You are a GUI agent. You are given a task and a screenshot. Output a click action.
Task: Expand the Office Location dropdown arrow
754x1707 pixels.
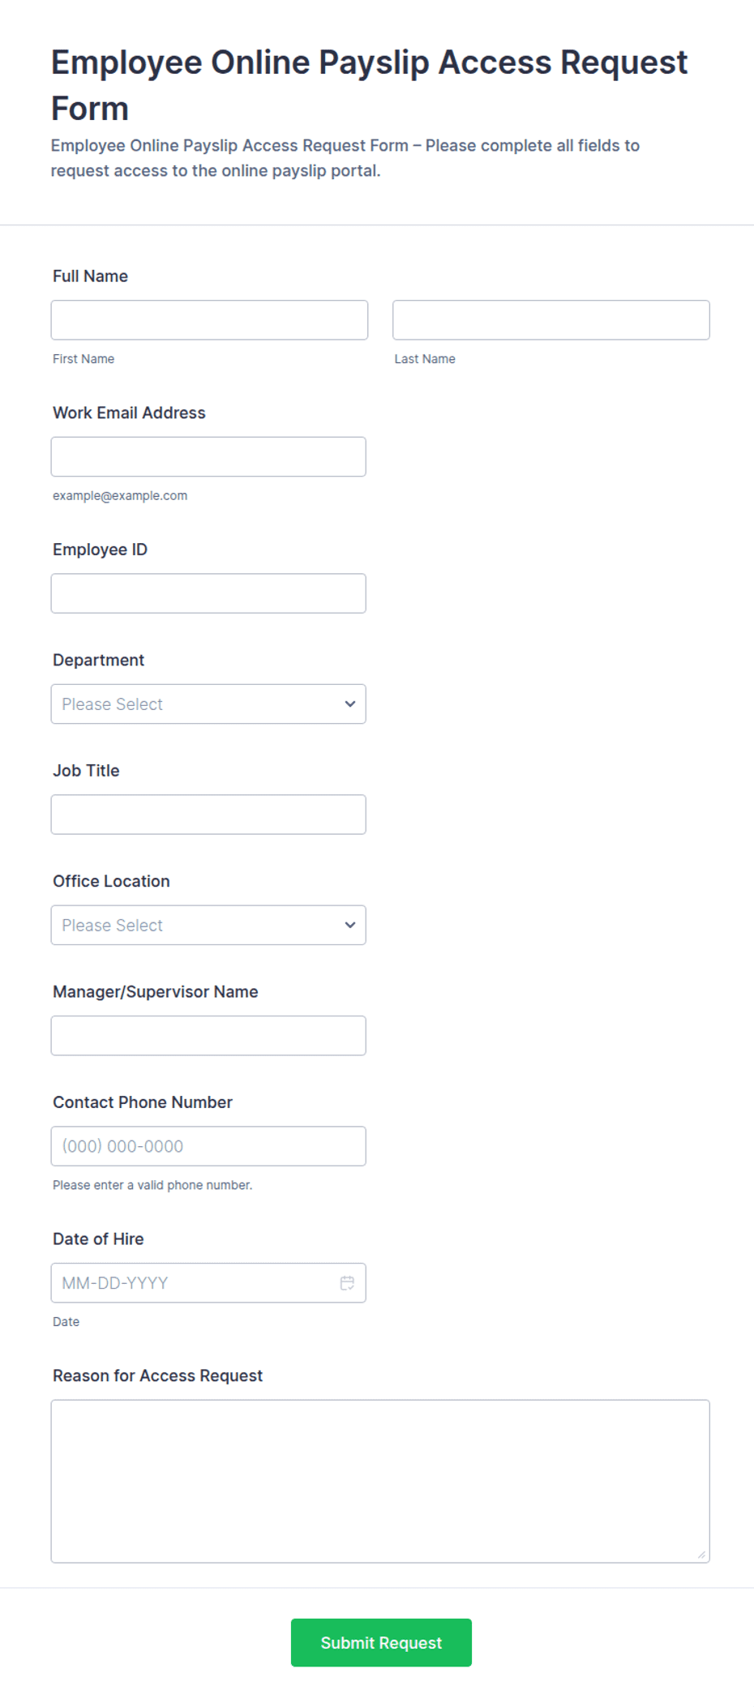click(x=350, y=925)
